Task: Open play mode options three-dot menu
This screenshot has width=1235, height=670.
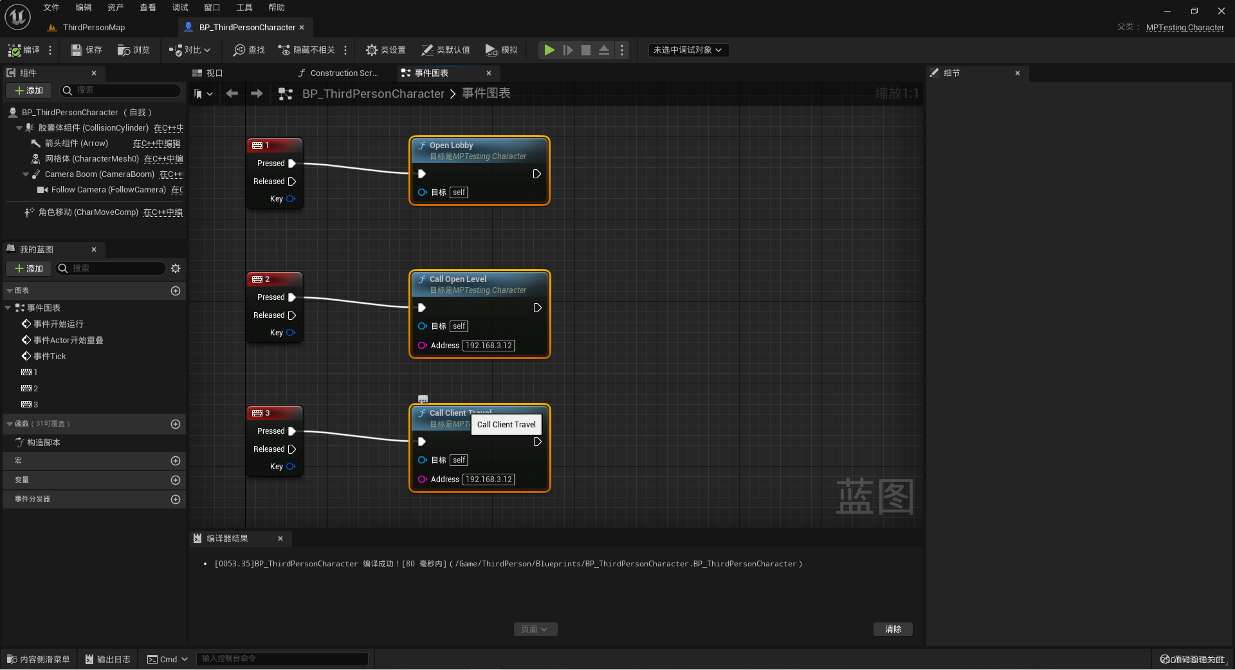Action: coord(622,50)
